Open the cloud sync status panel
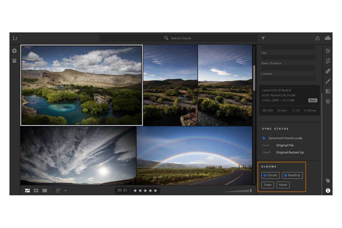Viewport: 342px width, 228px height. (x=327, y=38)
